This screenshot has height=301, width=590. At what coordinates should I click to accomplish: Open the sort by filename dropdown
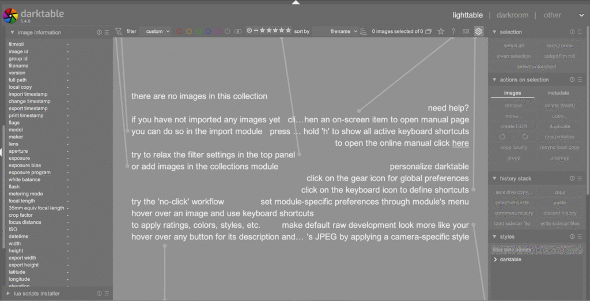point(344,32)
